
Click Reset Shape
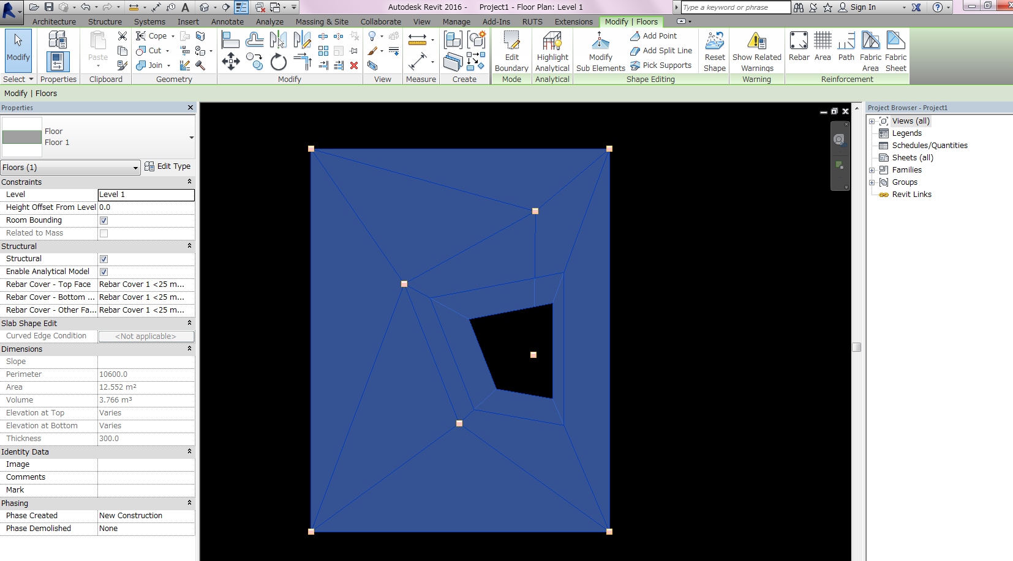coord(714,51)
